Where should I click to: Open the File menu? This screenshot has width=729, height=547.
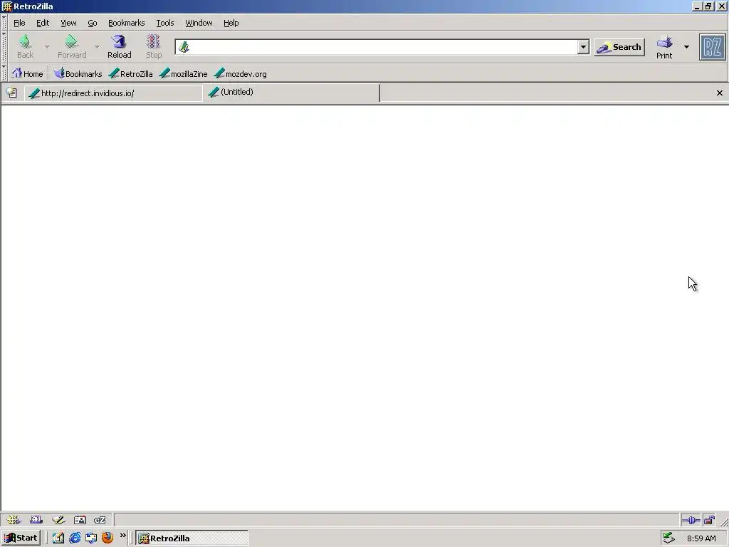pyautogui.click(x=19, y=23)
